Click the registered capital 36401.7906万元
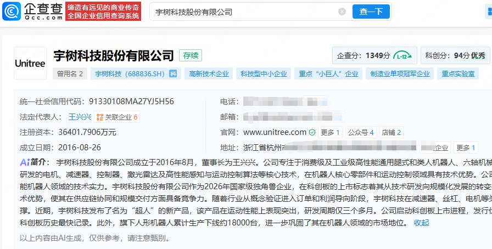This screenshot has height=249, width=492. pos(87,132)
